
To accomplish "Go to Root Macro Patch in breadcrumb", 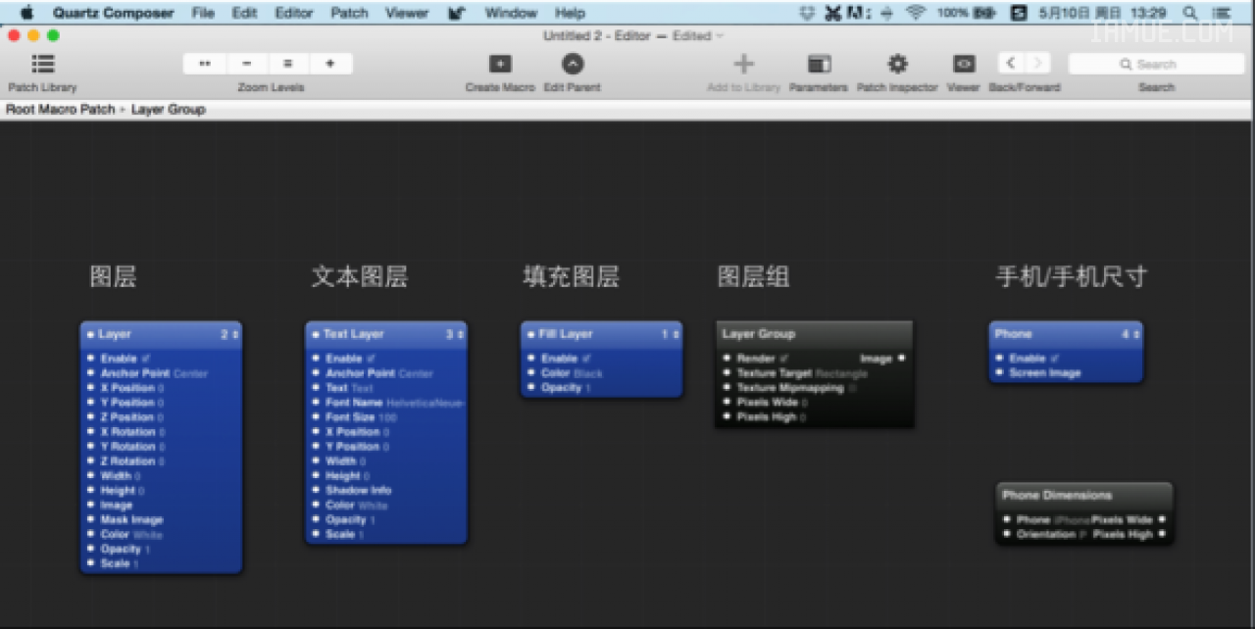I will (61, 110).
